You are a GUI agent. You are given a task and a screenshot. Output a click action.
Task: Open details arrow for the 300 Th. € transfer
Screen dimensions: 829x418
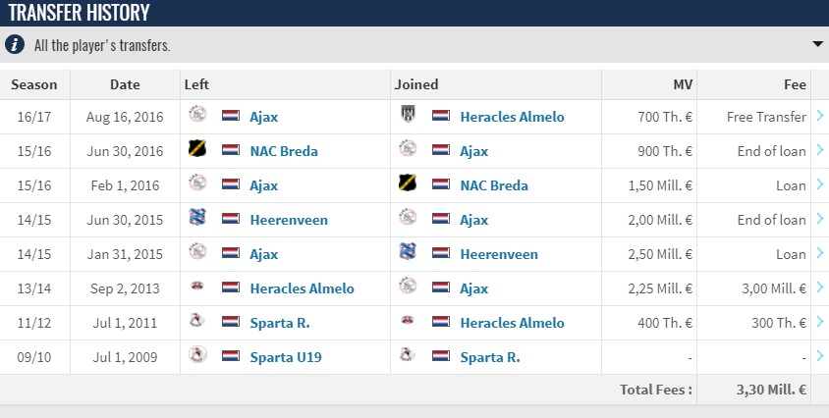coord(820,321)
